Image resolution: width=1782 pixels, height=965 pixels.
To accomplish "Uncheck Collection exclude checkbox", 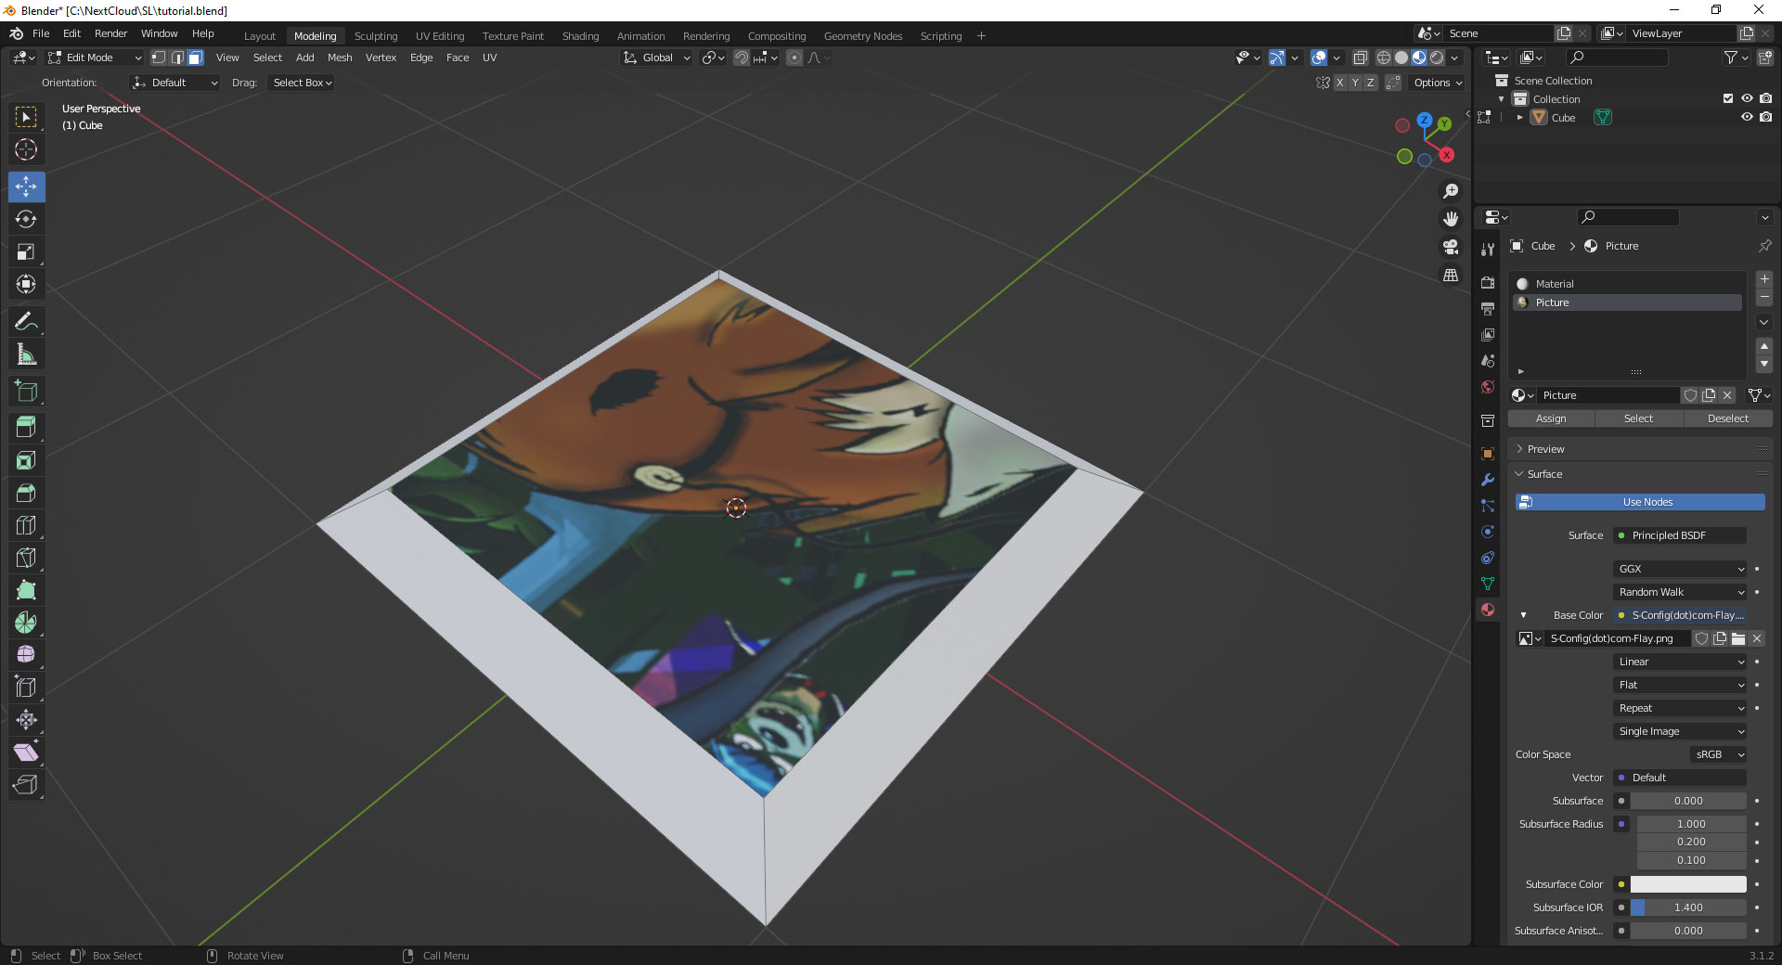I will [1728, 98].
